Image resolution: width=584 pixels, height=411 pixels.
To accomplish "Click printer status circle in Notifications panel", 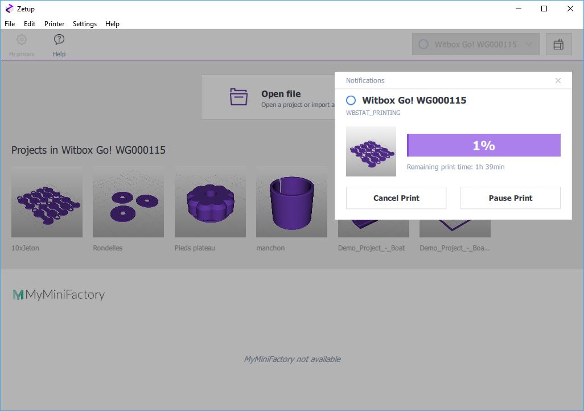I will [x=351, y=100].
